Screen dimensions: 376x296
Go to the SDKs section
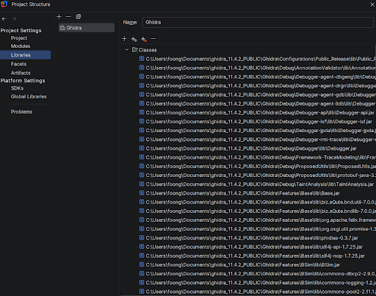(17, 88)
